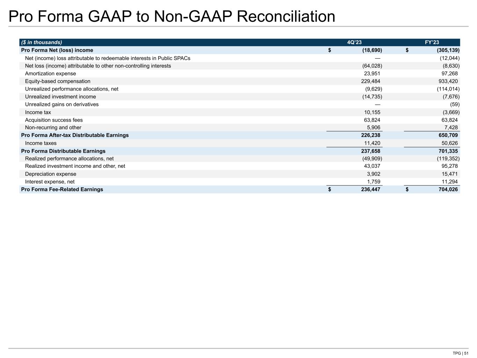Click the Unrealized gains on derivatives label
Image resolution: width=477 pixels, height=358 pixels.
tap(62, 104)
